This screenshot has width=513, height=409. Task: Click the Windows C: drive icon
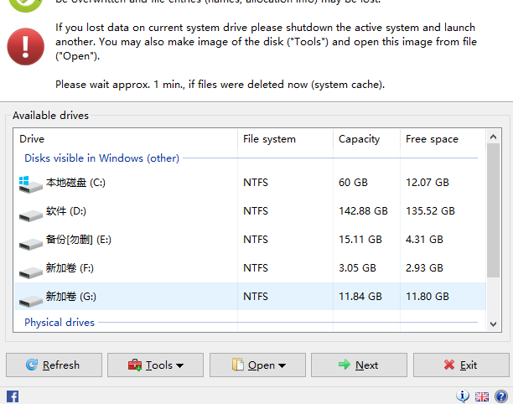[30, 183]
